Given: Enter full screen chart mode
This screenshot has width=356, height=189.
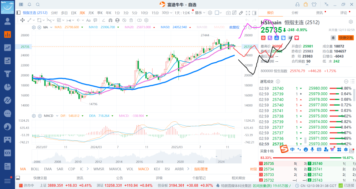Looking at the screenshot, I should (248, 13).
